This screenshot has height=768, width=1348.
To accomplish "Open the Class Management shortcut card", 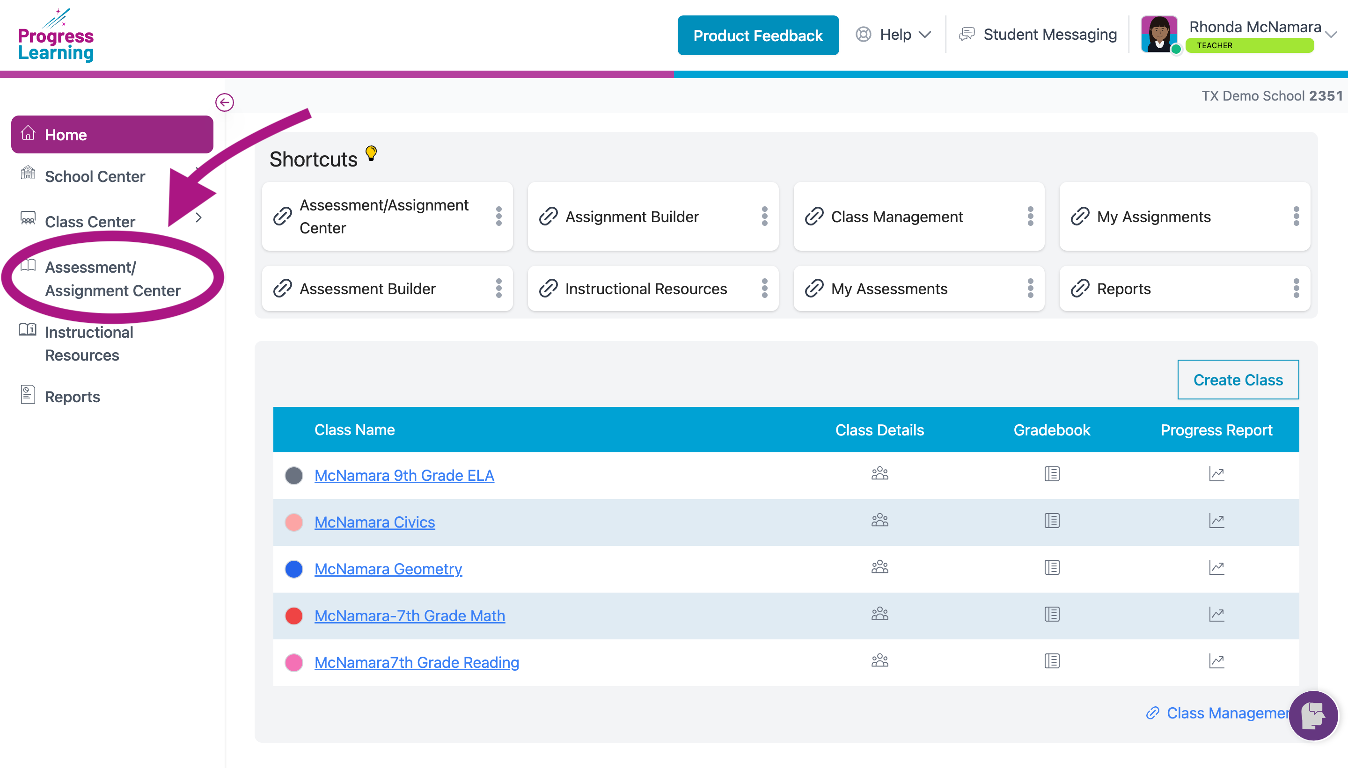I will (918, 216).
